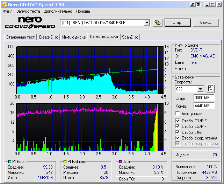Click the cyan PI Errors legend square

tap(9, 162)
